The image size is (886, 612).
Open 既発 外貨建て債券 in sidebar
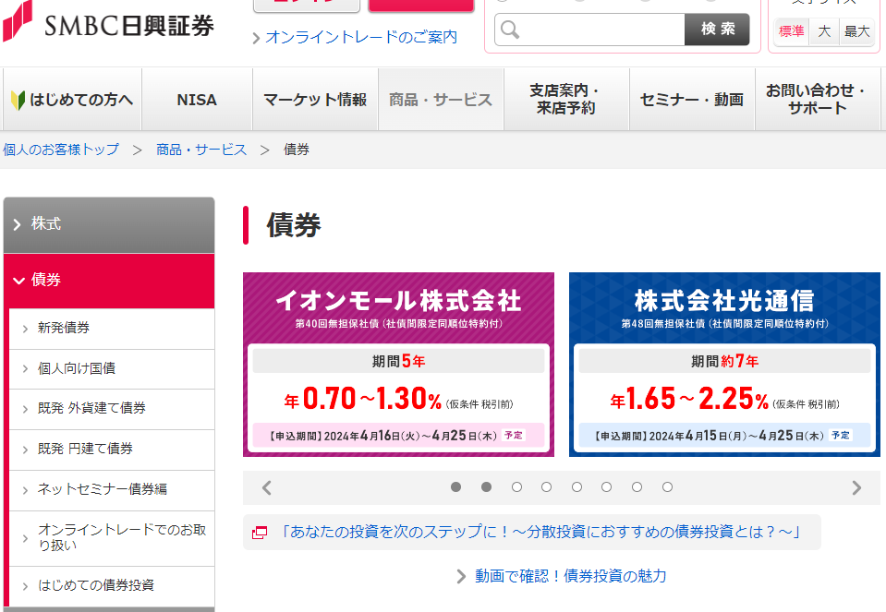pyautogui.click(x=112, y=409)
